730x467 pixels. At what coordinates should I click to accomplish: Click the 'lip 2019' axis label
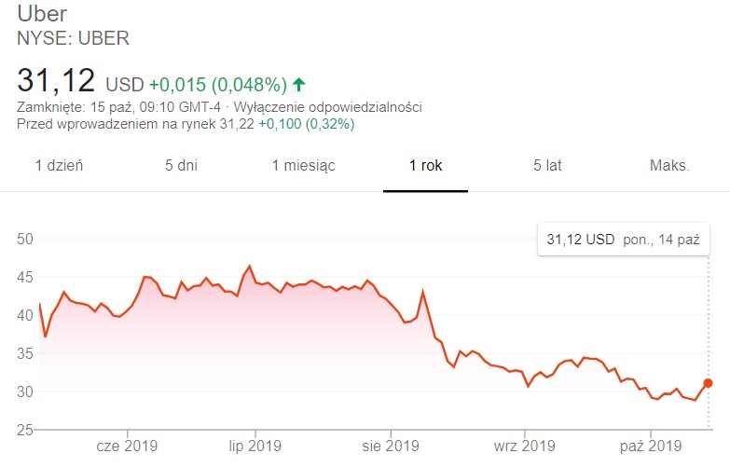[x=255, y=445]
